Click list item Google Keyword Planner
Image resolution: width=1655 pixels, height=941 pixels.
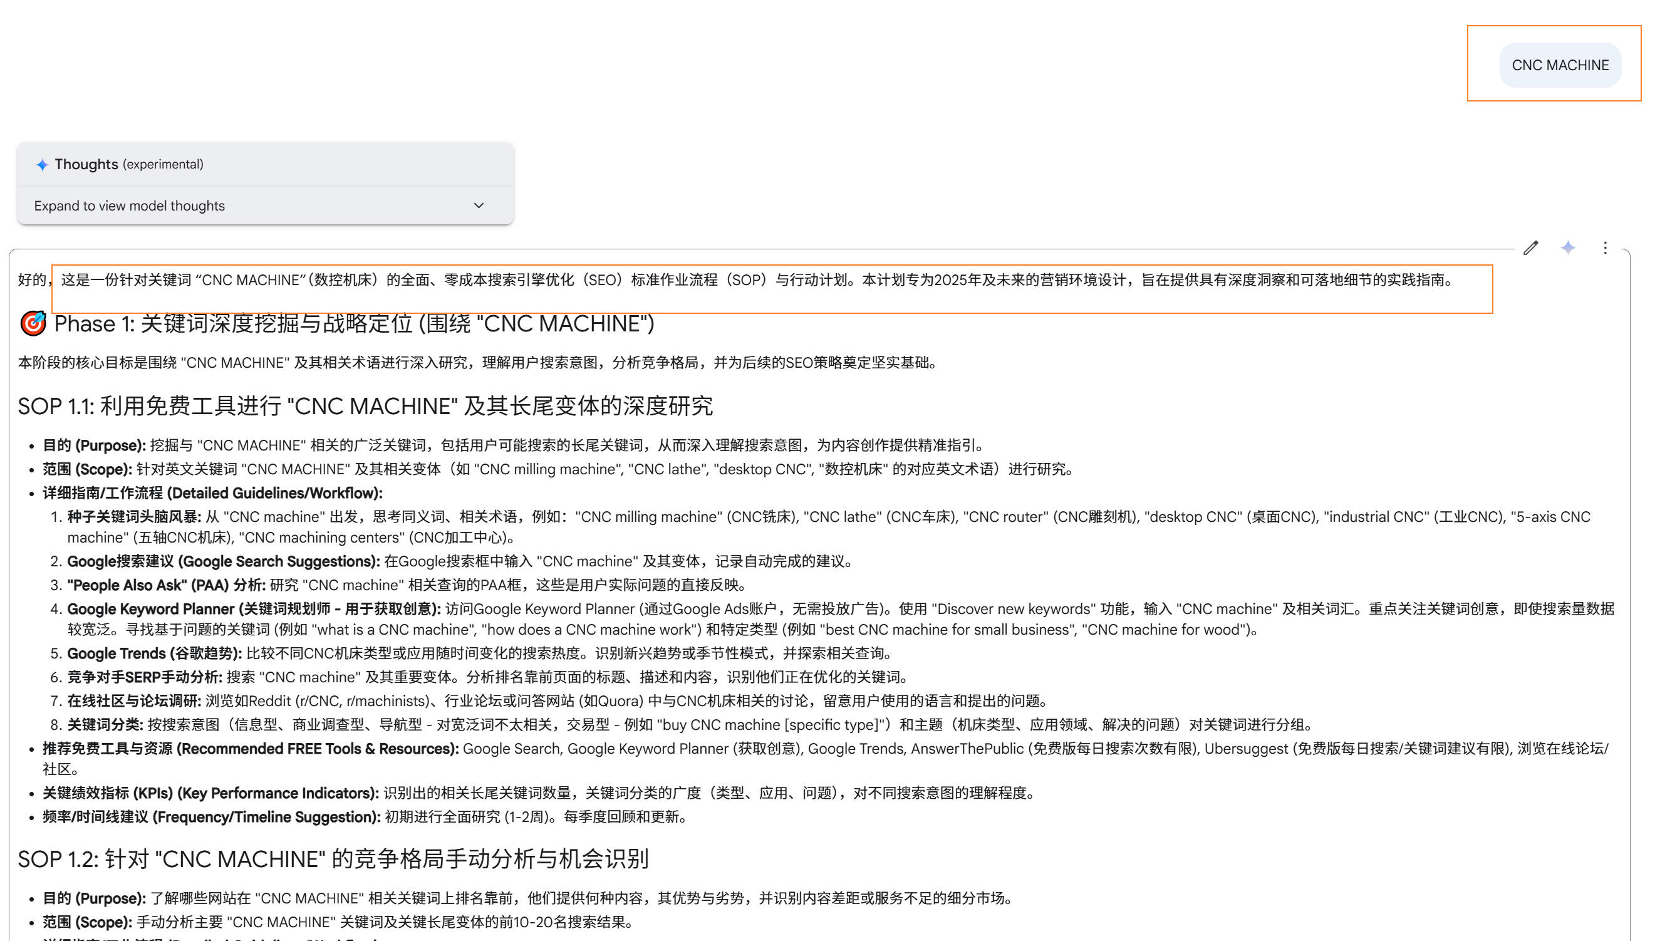coord(841,619)
